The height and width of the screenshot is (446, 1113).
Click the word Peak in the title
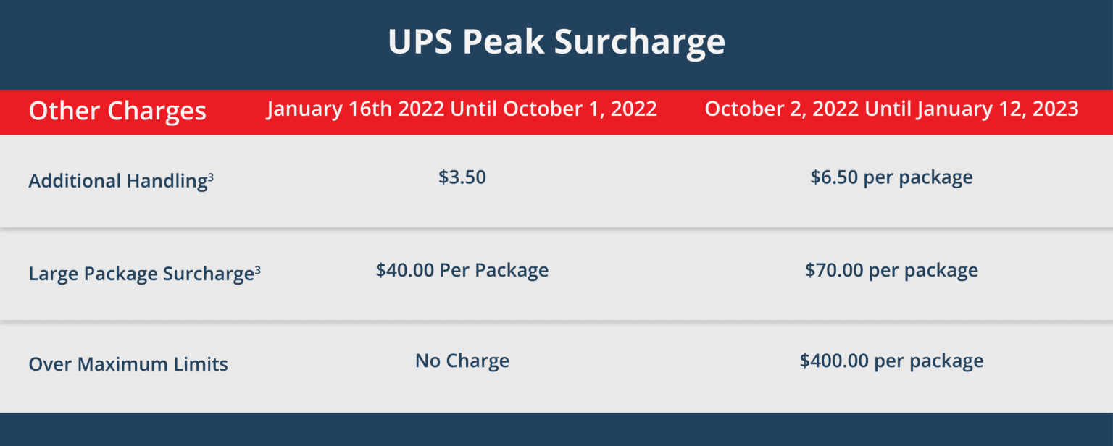(504, 42)
